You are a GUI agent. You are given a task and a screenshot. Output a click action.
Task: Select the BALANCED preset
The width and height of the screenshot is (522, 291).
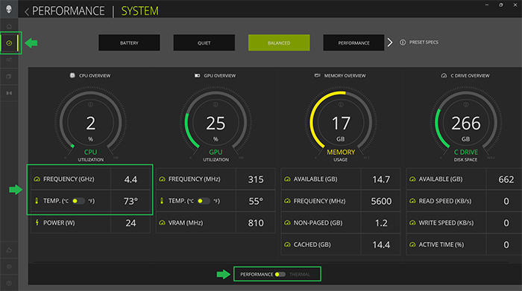click(279, 43)
